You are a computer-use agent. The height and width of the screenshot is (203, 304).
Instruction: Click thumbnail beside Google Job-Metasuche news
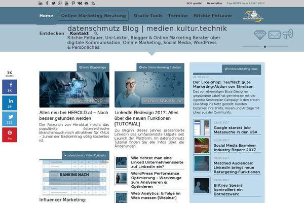(202, 128)
